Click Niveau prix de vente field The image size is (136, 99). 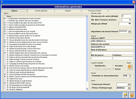tap(126, 16)
